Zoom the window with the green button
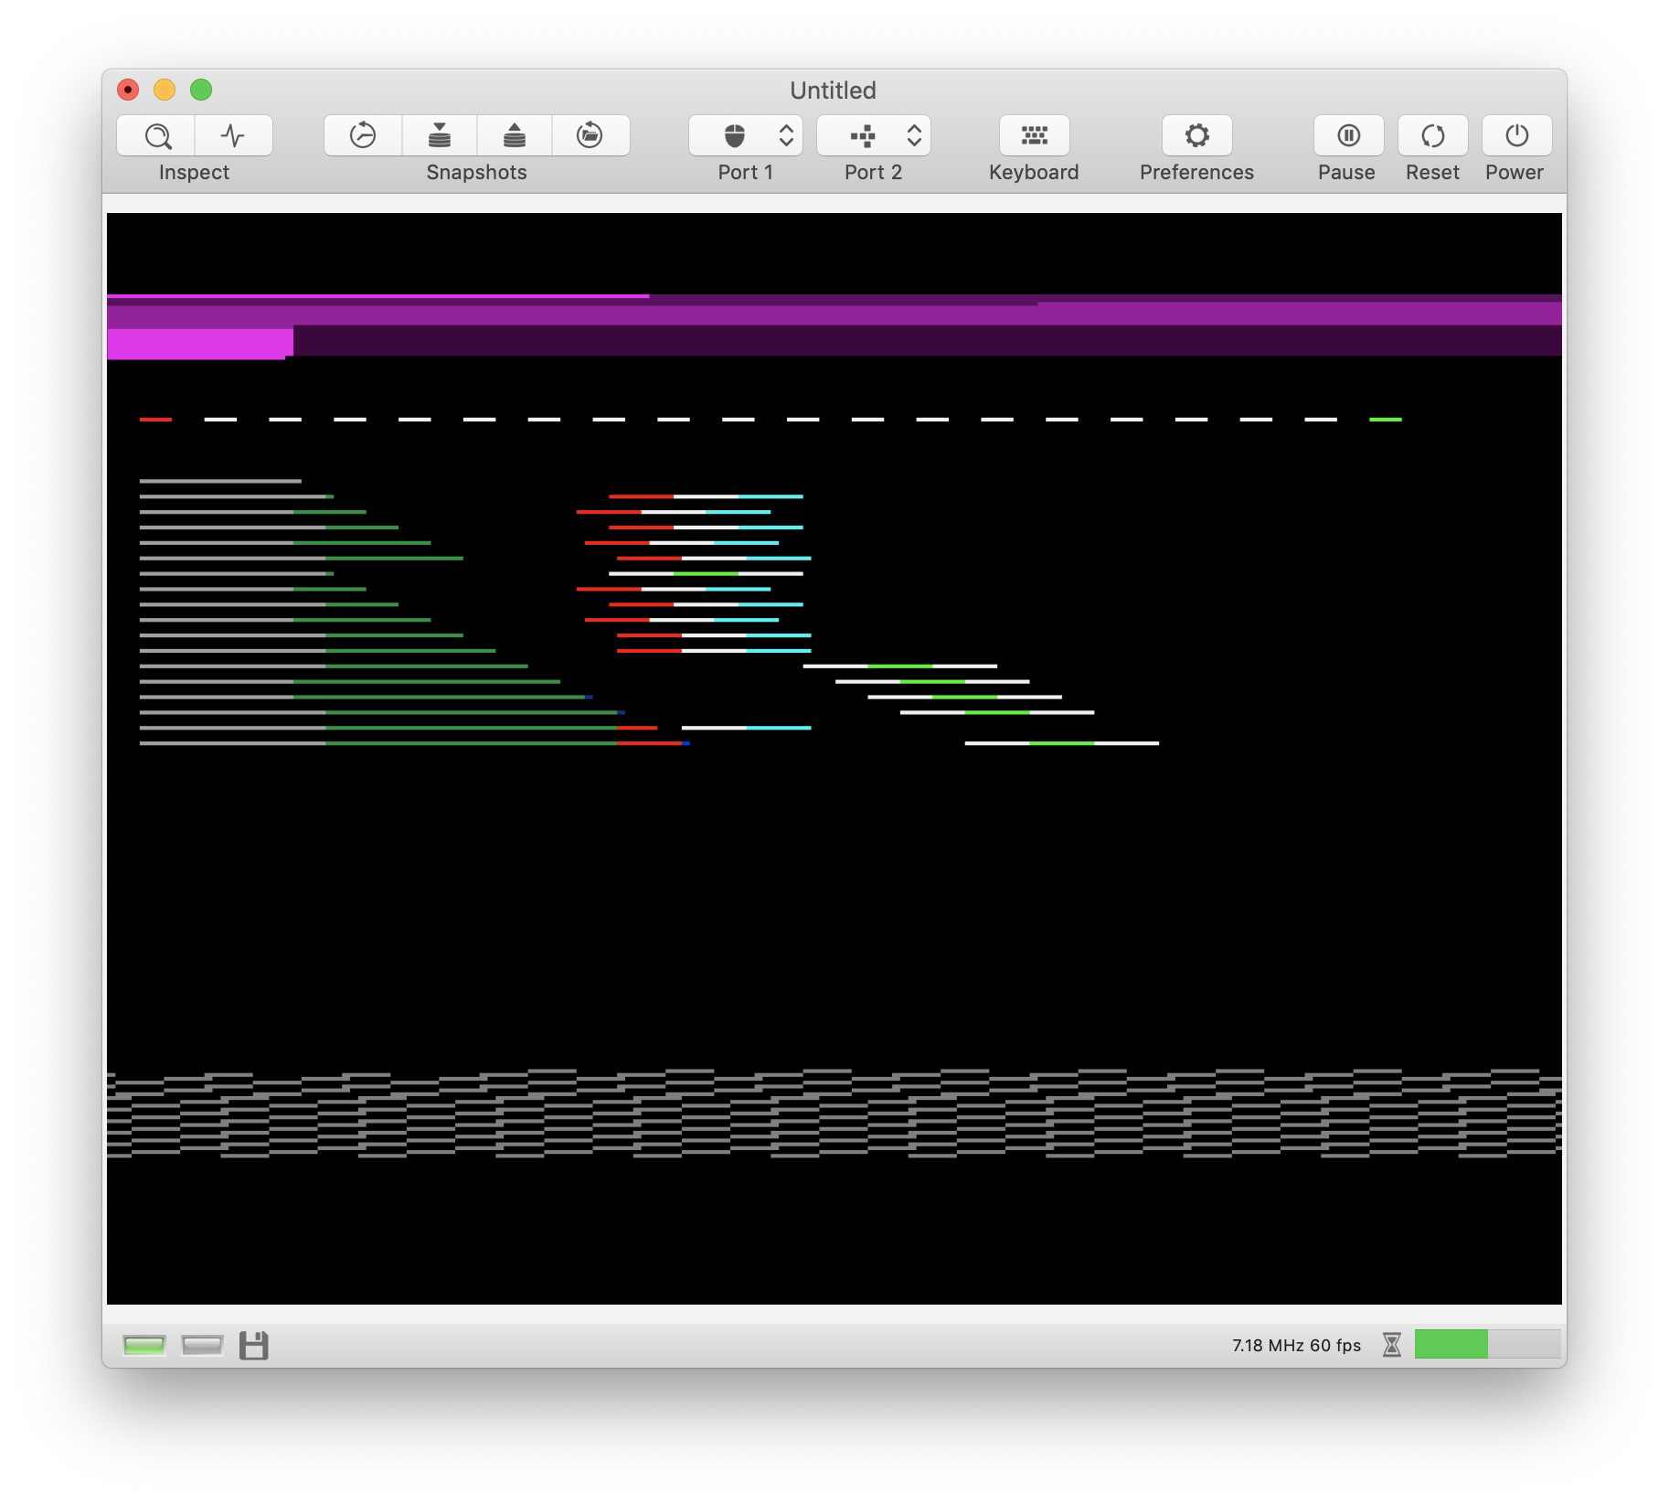Screen dimensions: 1669x1503 [x=201, y=90]
